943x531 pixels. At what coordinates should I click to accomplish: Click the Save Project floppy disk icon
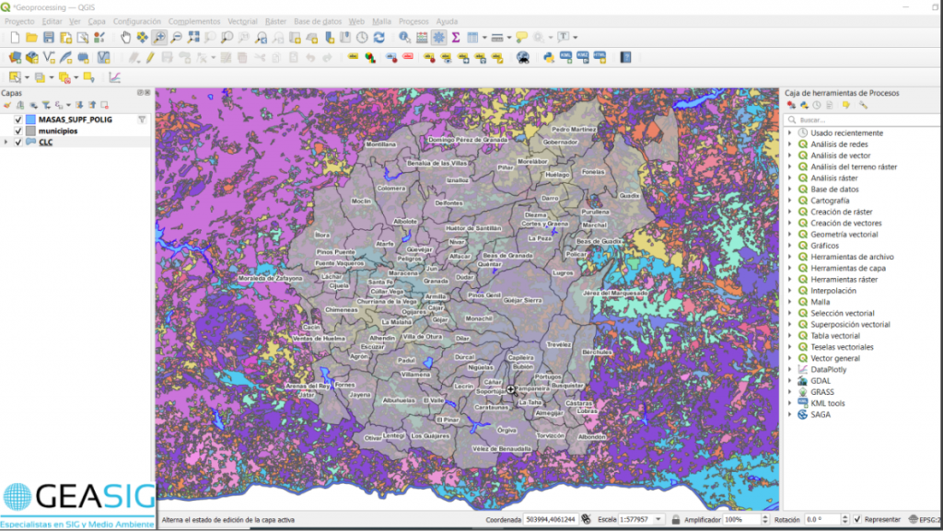[49, 38]
